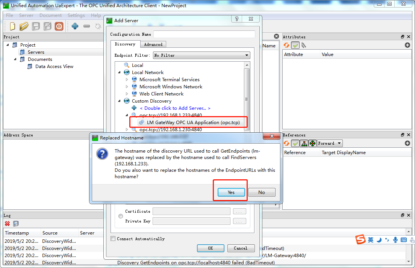Collapse the Custom Discovery node
This screenshot has width=415, height=268.
pos(120,101)
